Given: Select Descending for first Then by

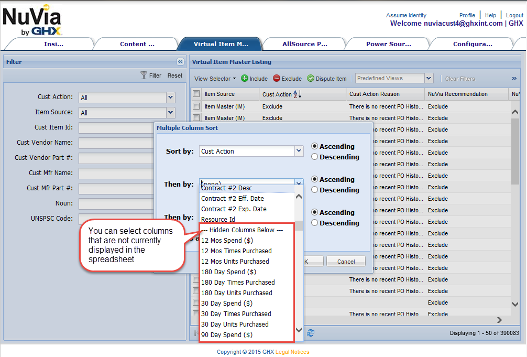Looking at the screenshot, I should [315, 189].
